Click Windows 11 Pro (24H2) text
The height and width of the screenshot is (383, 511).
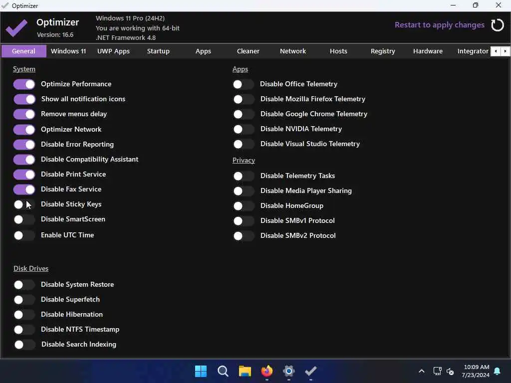130,18
